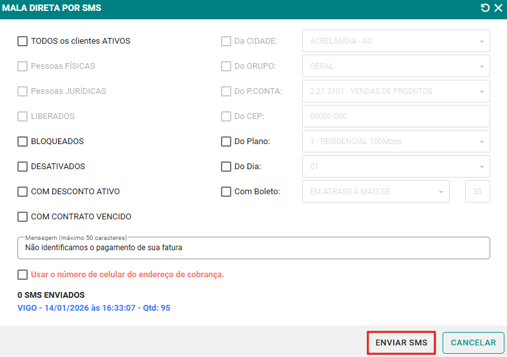Screen dimensions: 507x357
Task: Enable the Do Dia filter checkbox
Action: click(226, 167)
